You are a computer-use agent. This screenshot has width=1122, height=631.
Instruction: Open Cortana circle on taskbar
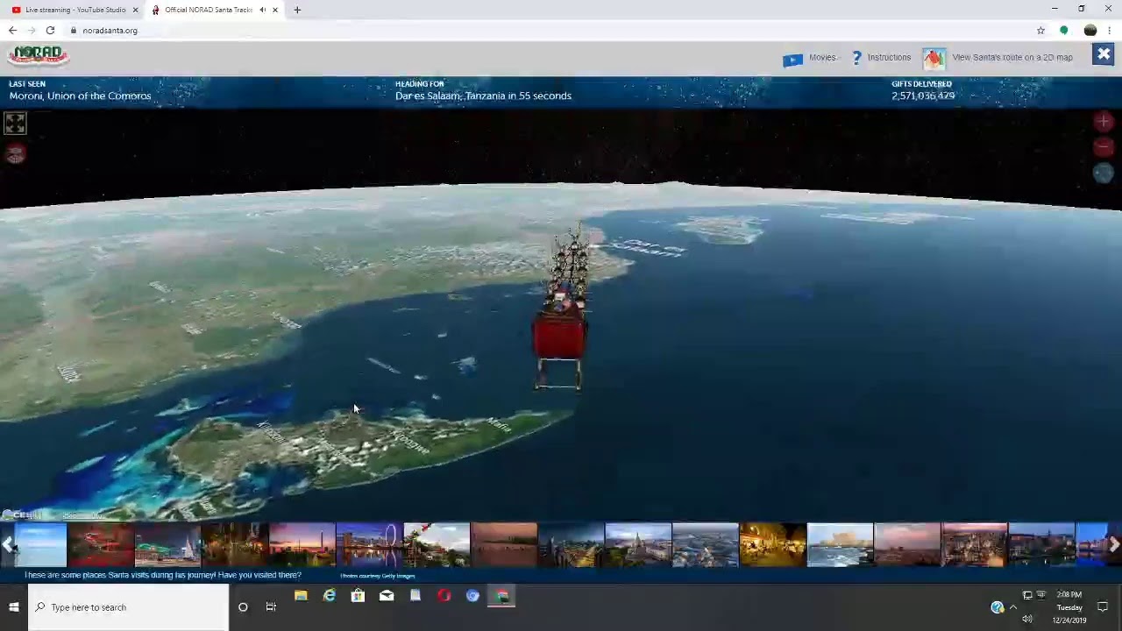pos(243,607)
